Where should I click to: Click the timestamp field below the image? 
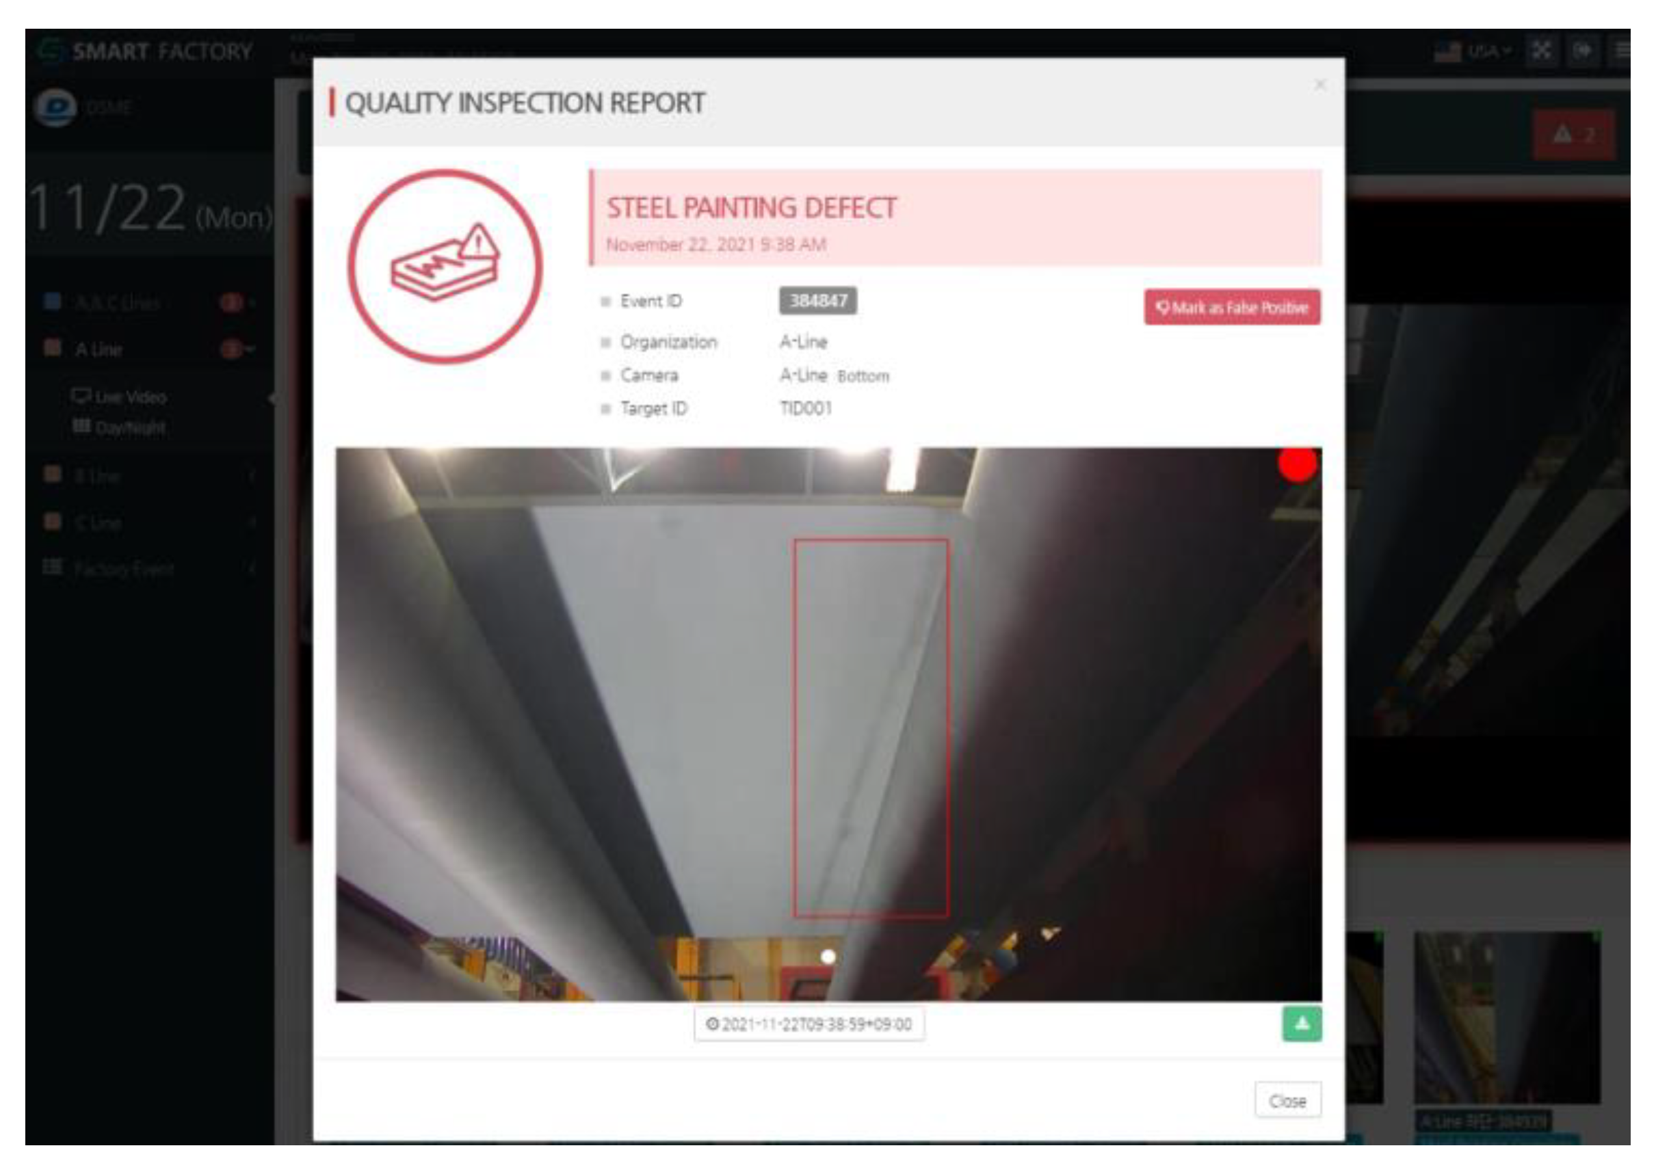pos(809,1024)
